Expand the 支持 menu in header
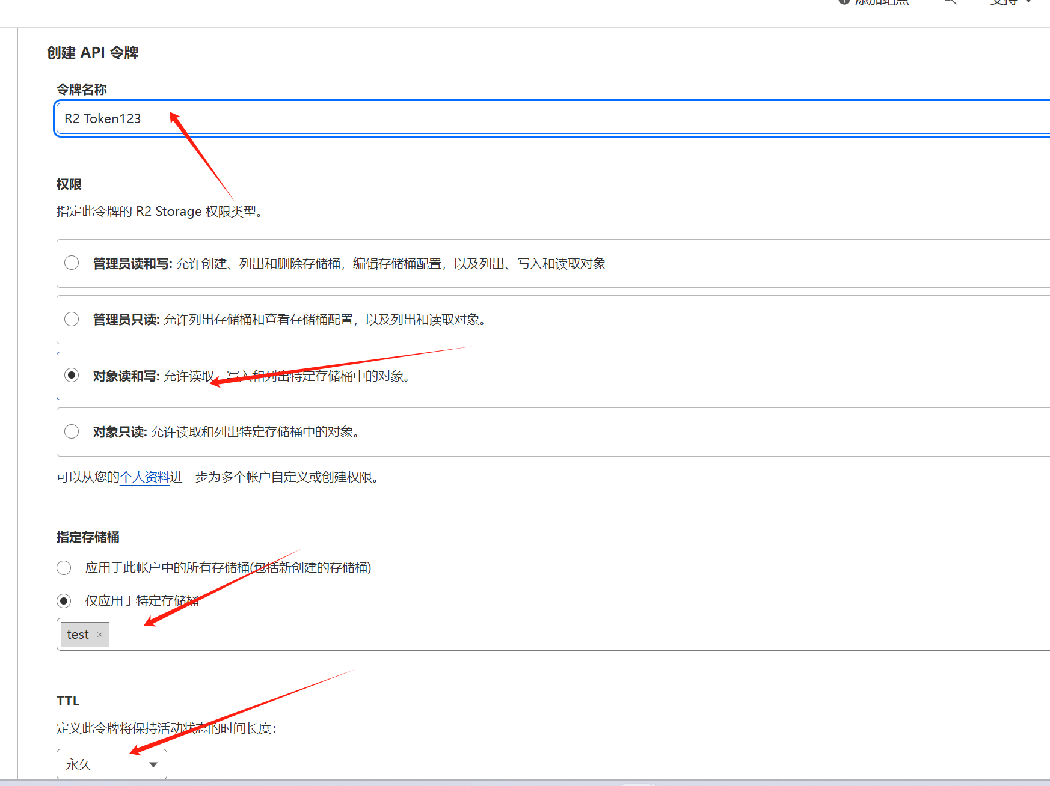This screenshot has height=786, width=1050. tap(1004, 2)
